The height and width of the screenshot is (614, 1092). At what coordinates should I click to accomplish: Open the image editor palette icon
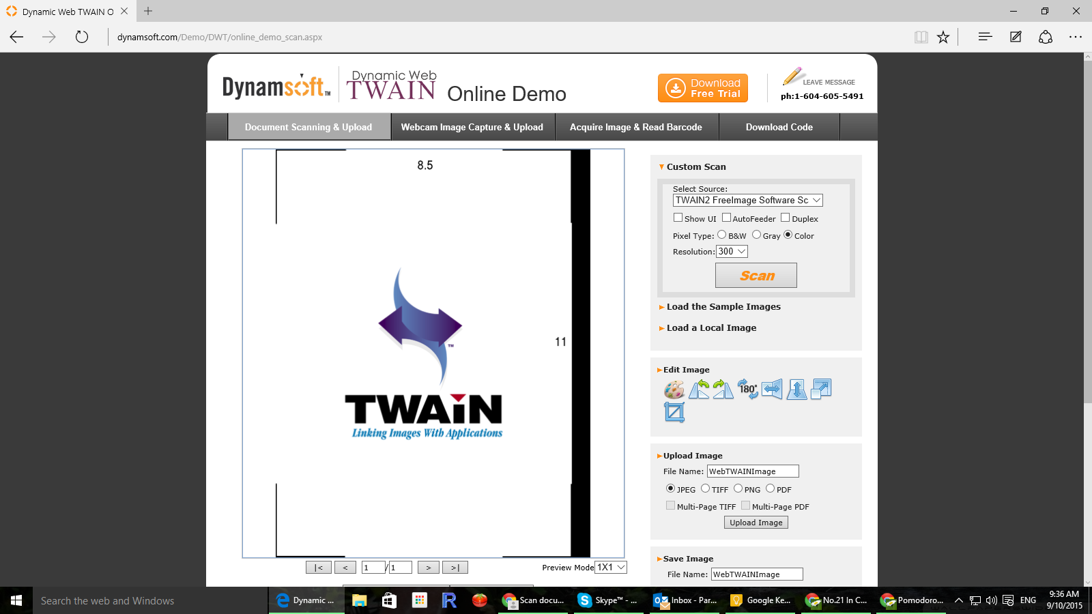[x=674, y=390]
